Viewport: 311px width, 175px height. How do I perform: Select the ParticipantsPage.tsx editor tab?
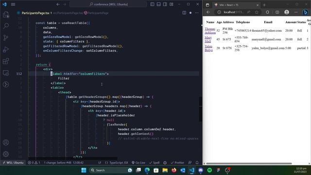pyautogui.click(x=35, y=13)
